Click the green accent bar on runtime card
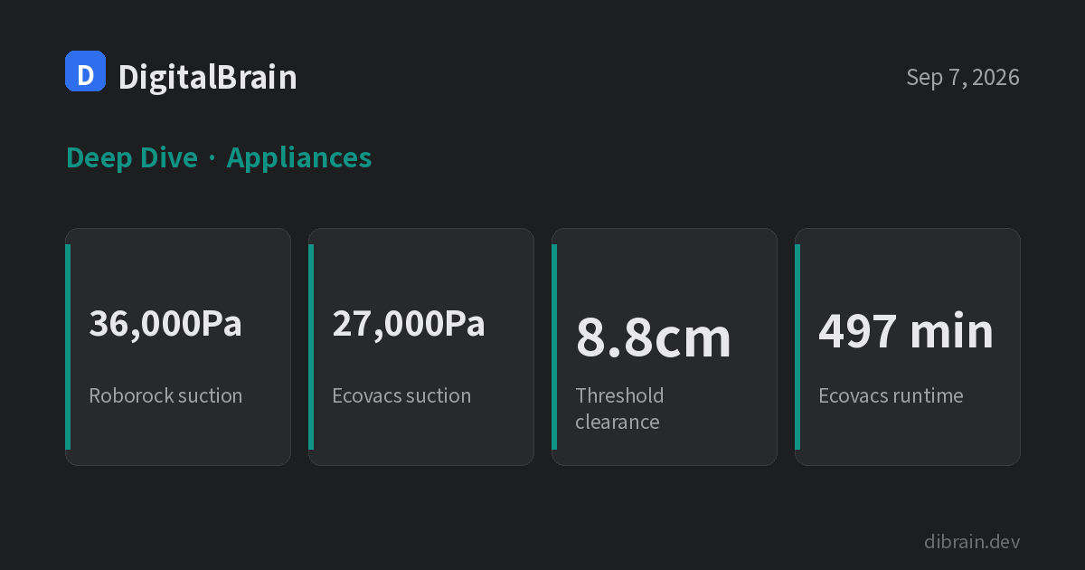The height and width of the screenshot is (570, 1085). click(x=797, y=347)
